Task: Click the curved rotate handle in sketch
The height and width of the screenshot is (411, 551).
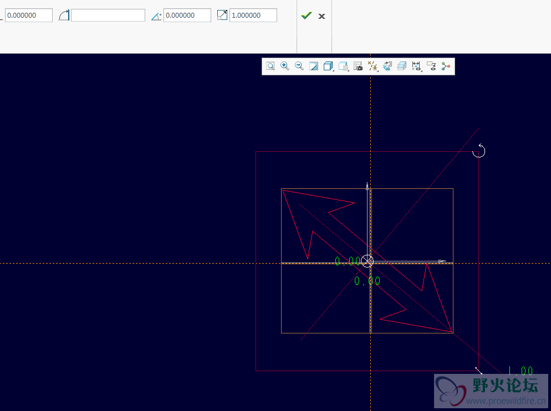Action: (x=479, y=151)
